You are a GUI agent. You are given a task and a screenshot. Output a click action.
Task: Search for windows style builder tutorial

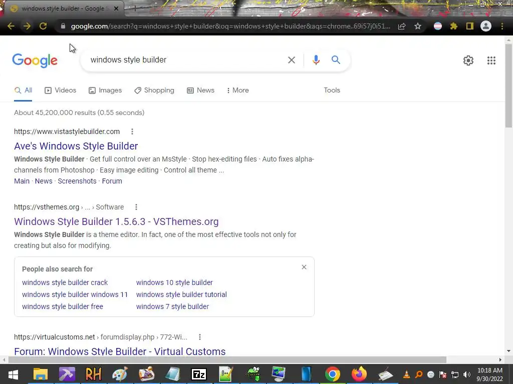tap(181, 294)
